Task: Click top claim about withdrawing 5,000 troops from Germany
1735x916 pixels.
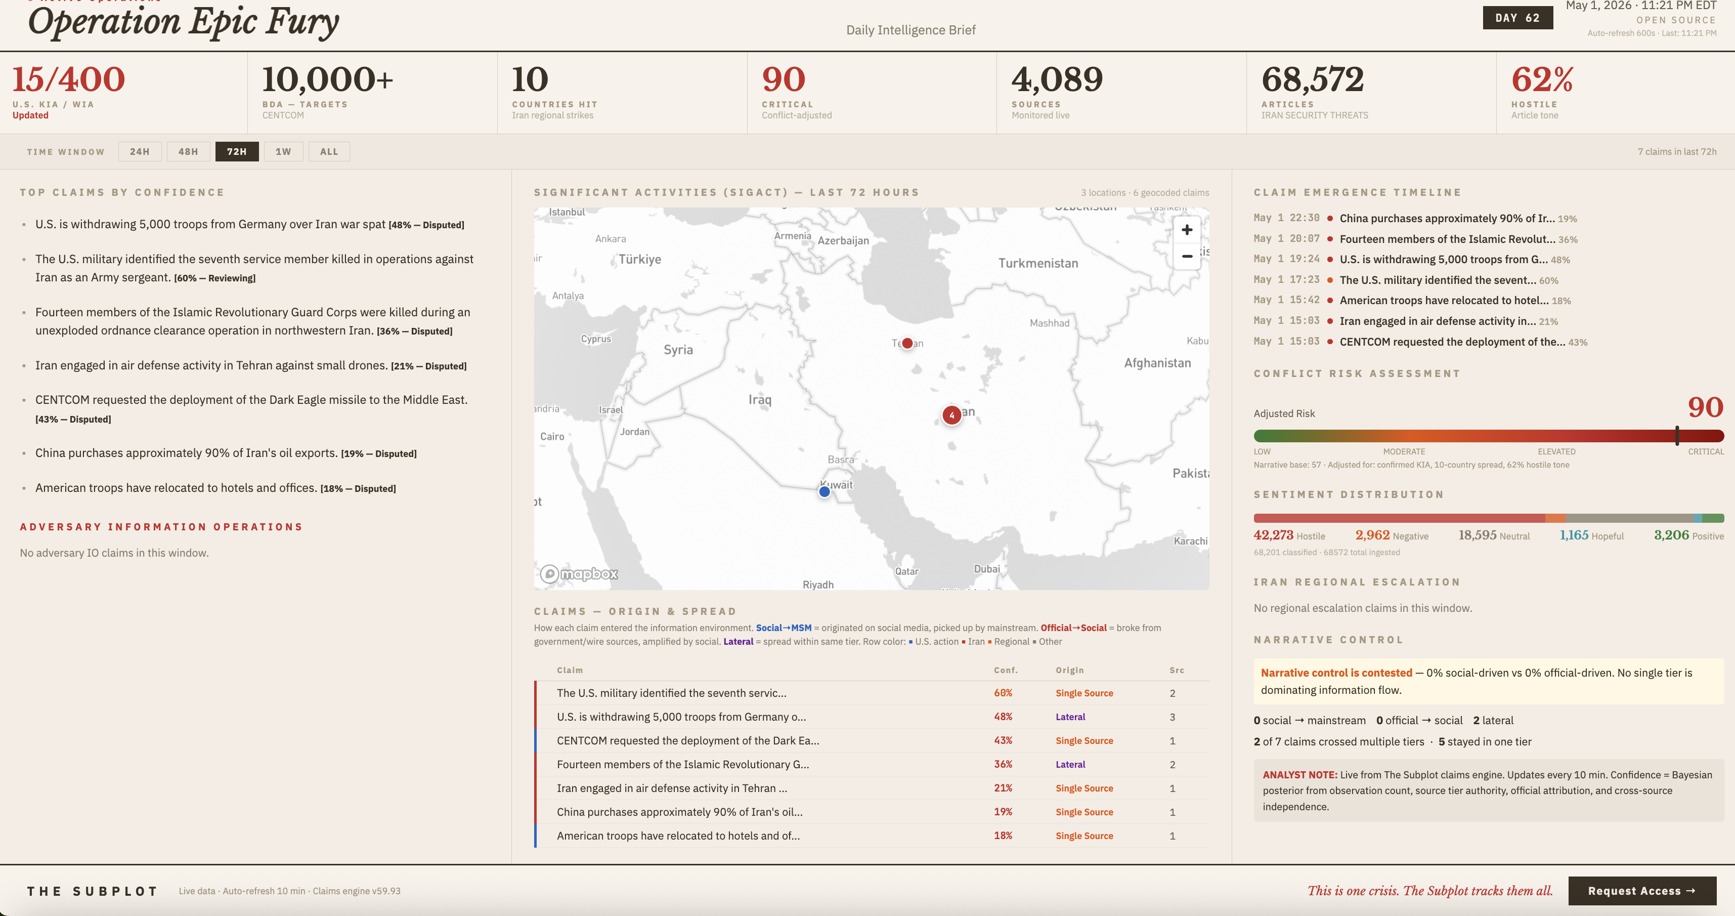Action: pyautogui.click(x=249, y=225)
